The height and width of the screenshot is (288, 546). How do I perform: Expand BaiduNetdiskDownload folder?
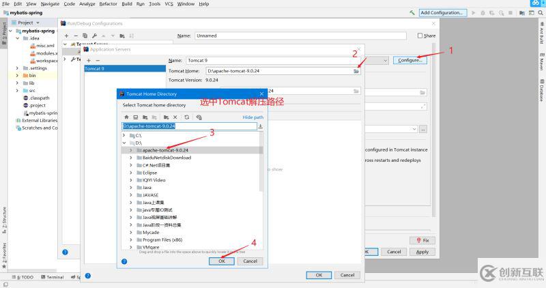(x=131, y=158)
